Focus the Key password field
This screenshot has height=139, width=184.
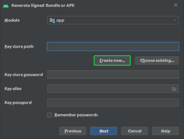tap(113, 103)
